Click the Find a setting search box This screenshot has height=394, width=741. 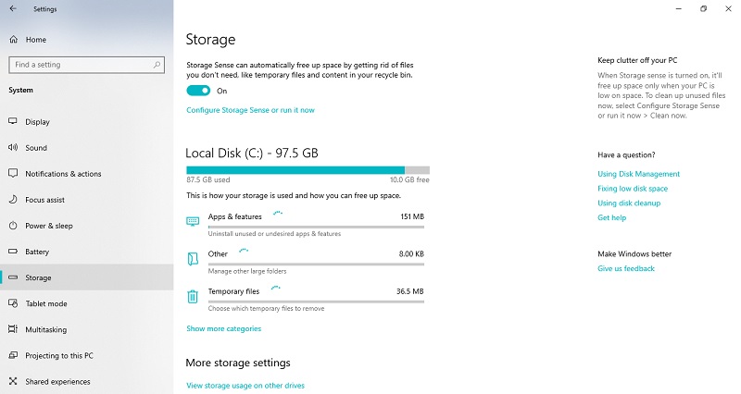(86, 65)
